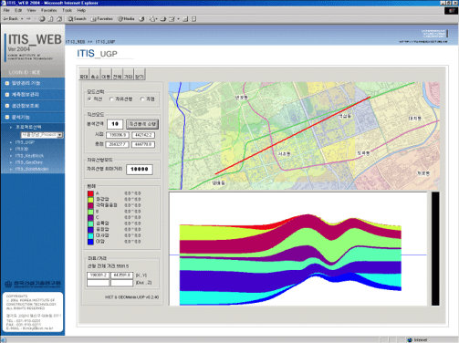The height and width of the screenshot is (343, 459).
Task: Click the max distance field showing 10000
Action: pyautogui.click(x=140, y=170)
